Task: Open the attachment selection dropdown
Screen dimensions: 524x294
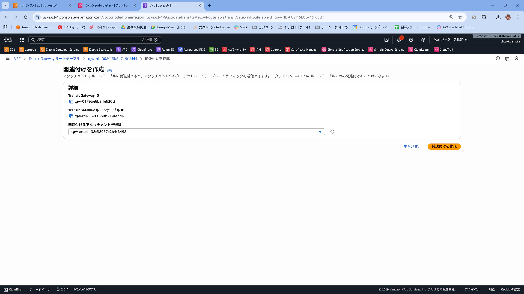Action: [x=196, y=132]
